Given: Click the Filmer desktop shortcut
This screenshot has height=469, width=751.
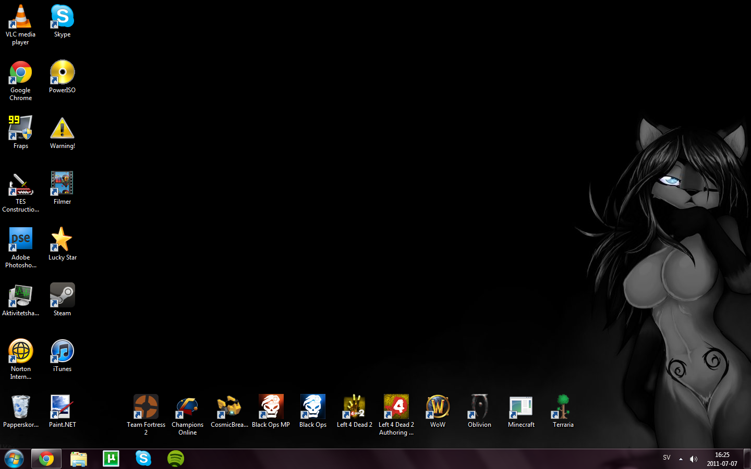Looking at the screenshot, I should 63,189.
